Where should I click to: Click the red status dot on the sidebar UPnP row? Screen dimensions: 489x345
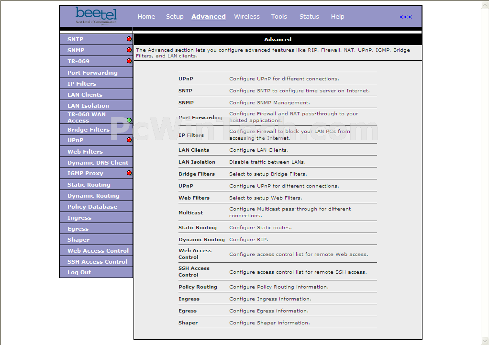coord(129,140)
